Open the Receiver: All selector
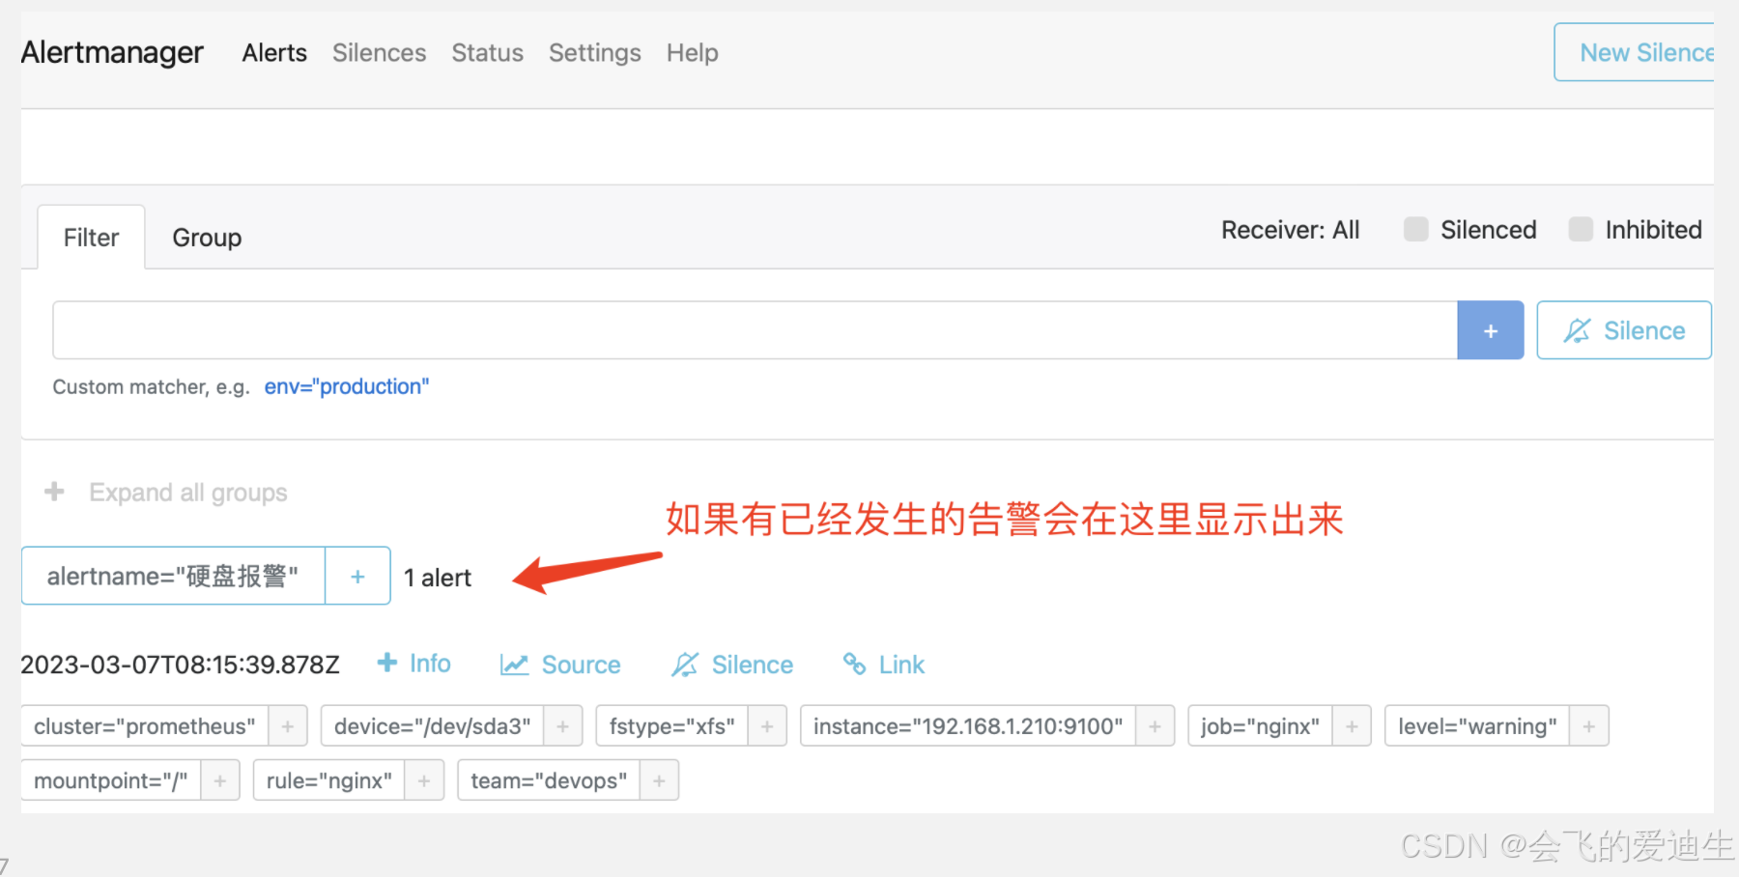This screenshot has height=877, width=1739. click(x=1290, y=230)
